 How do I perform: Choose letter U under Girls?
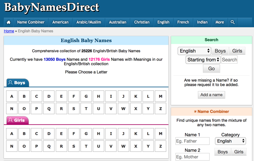[x=99, y=146]
